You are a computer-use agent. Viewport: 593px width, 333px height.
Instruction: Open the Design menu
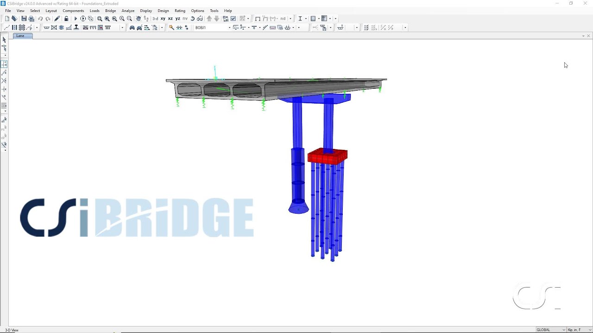[163, 11]
